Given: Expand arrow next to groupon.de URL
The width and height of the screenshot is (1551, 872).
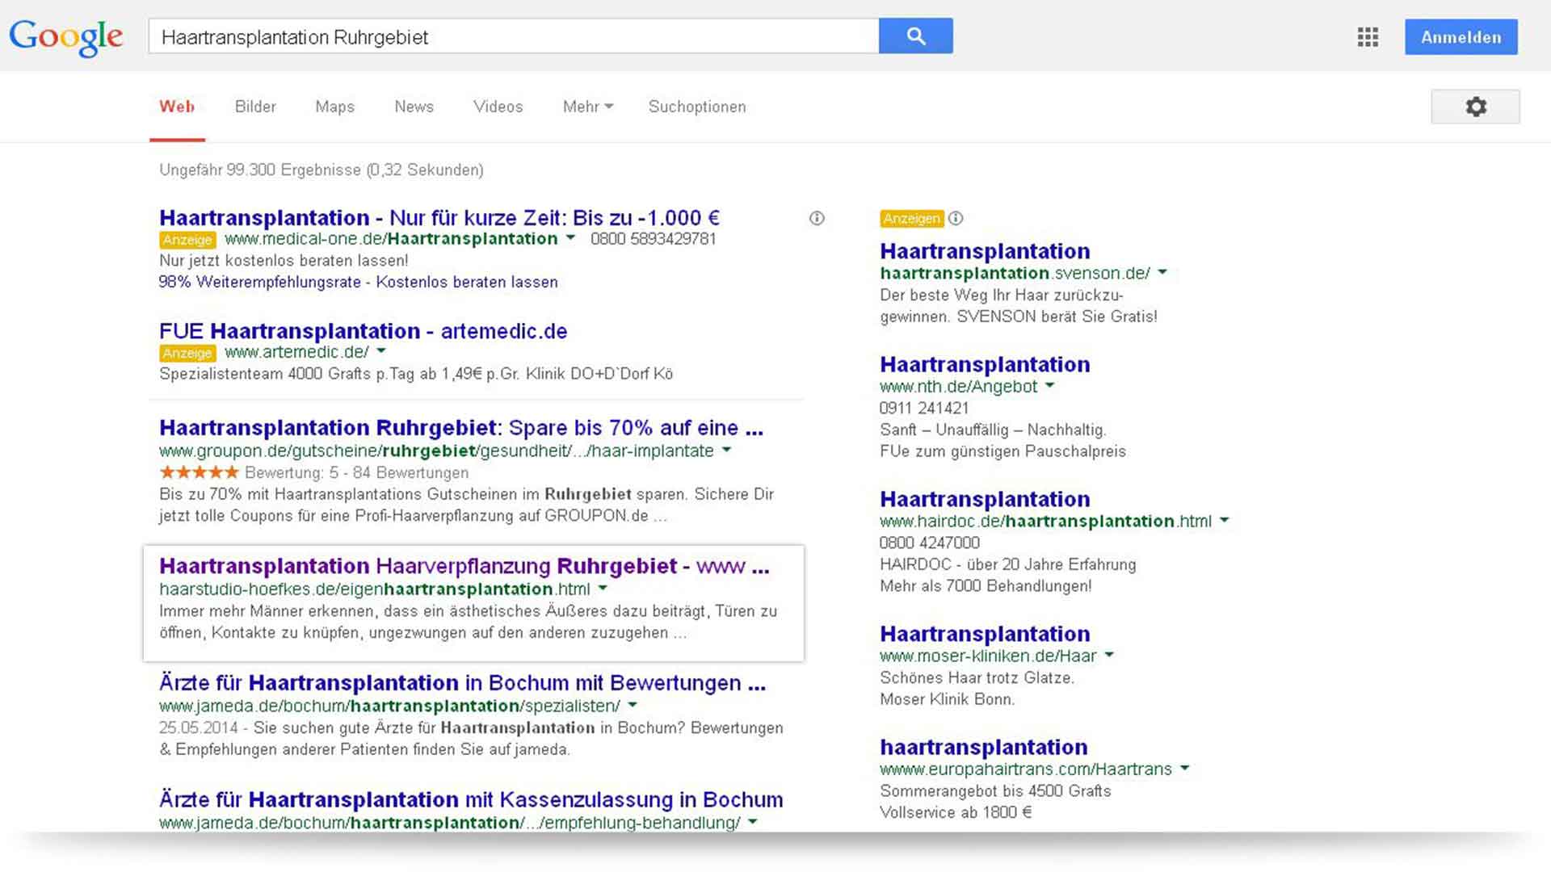Looking at the screenshot, I should point(726,450).
